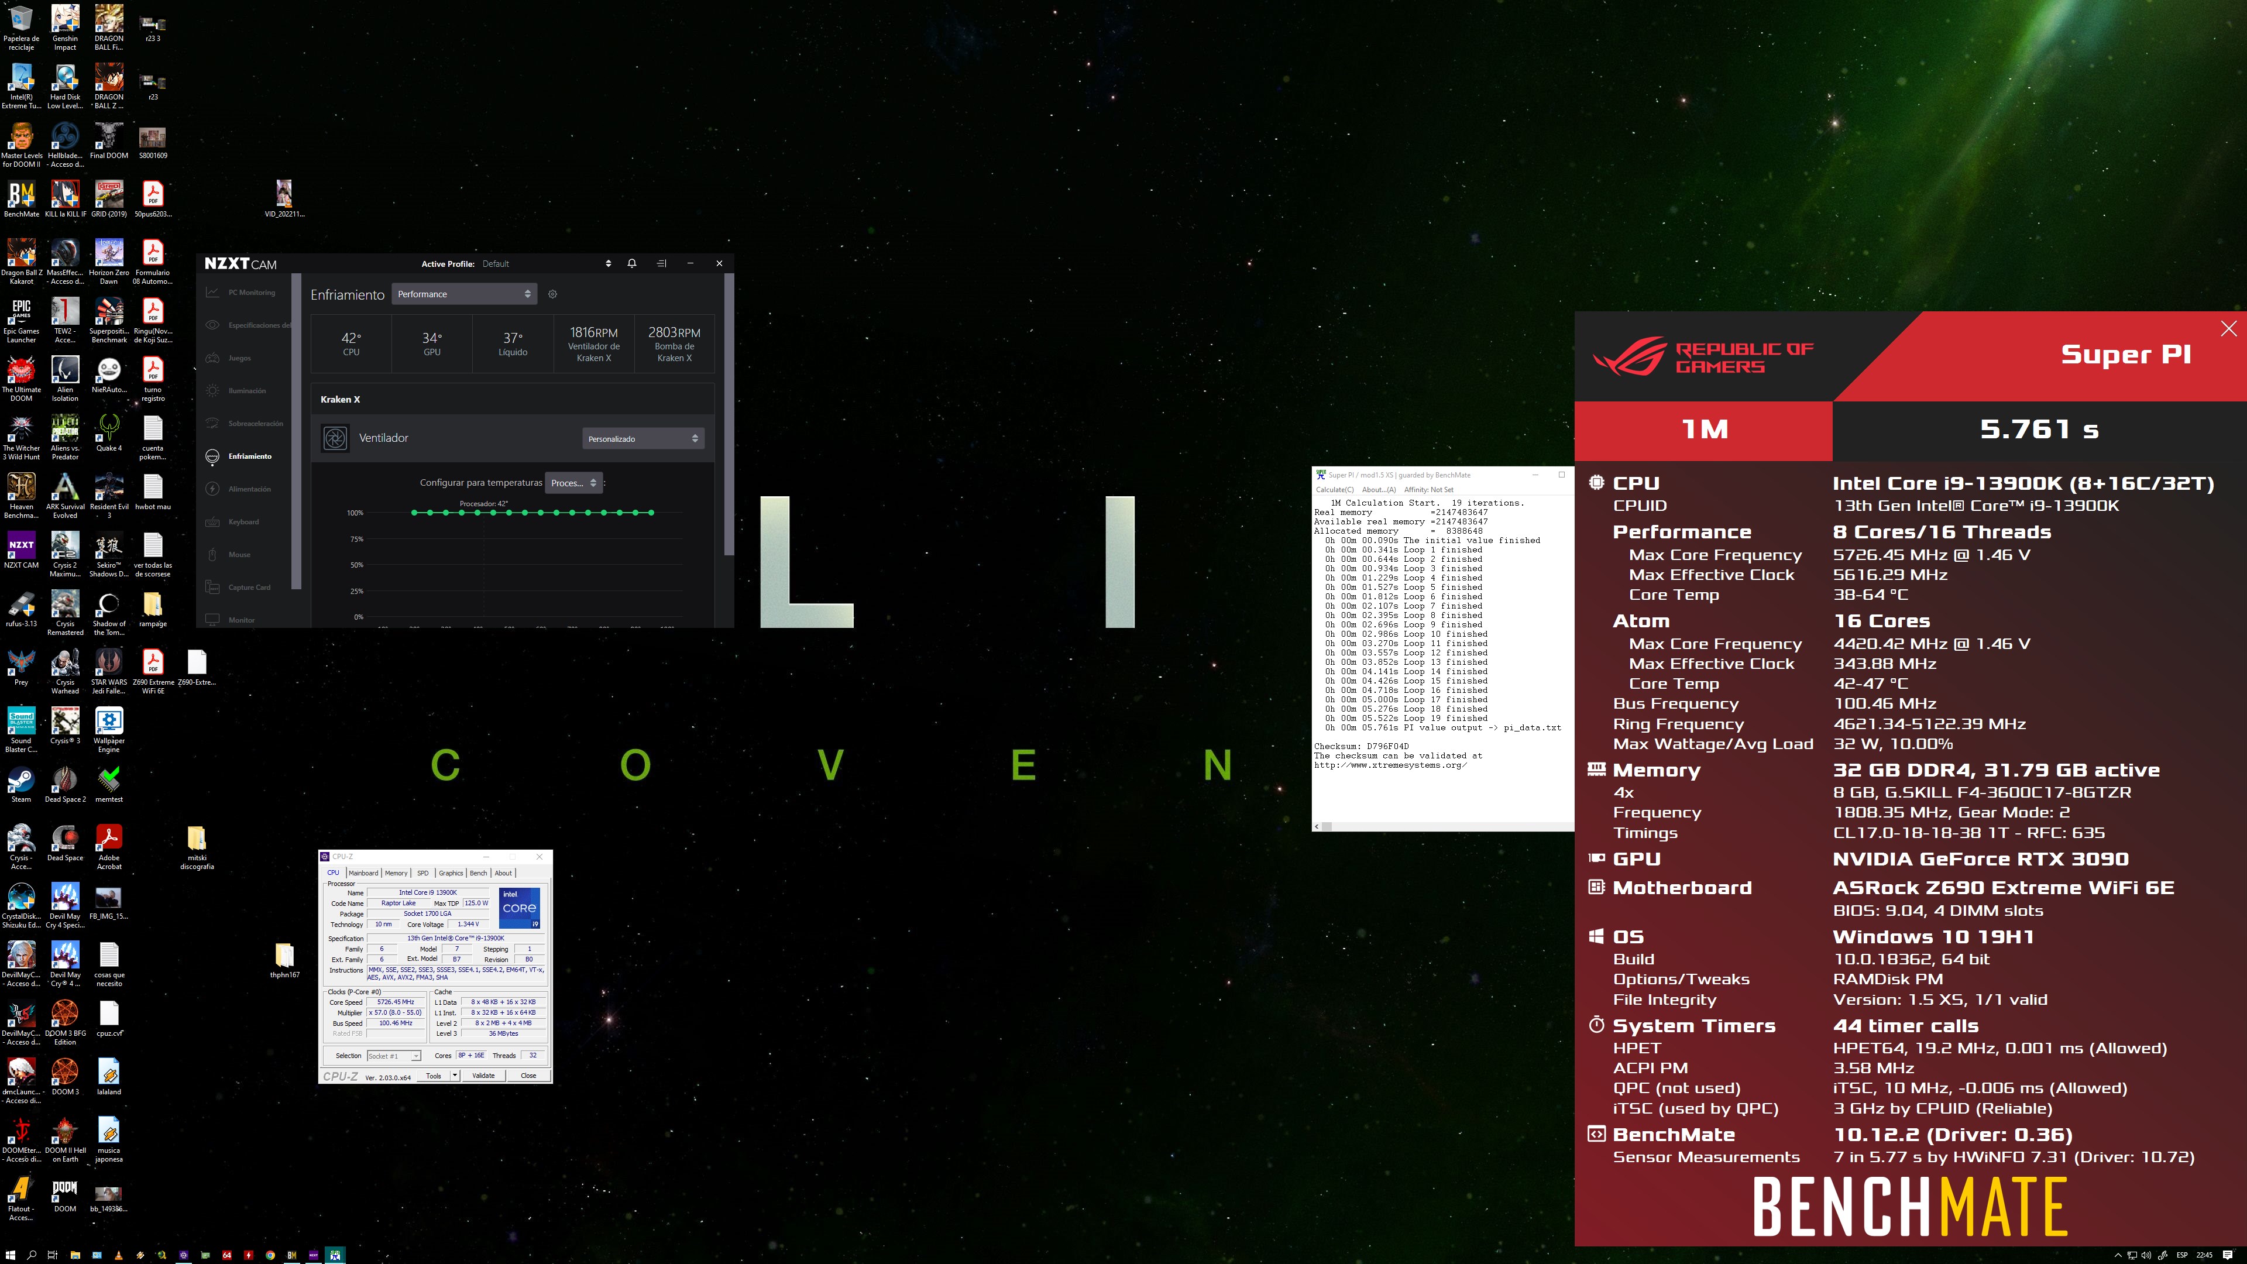
Task: Switch to Graphics tab in CPU-Z
Action: (x=451, y=873)
